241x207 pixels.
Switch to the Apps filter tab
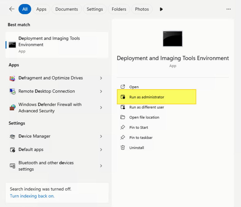pos(41,9)
